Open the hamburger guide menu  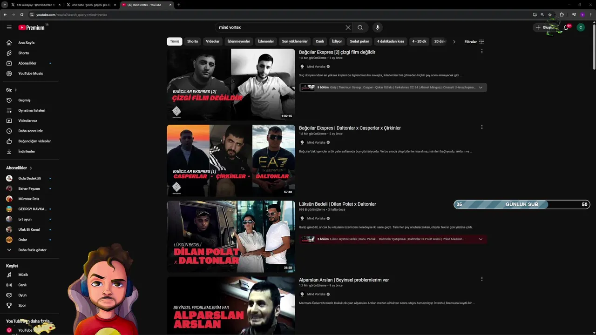click(x=9, y=27)
